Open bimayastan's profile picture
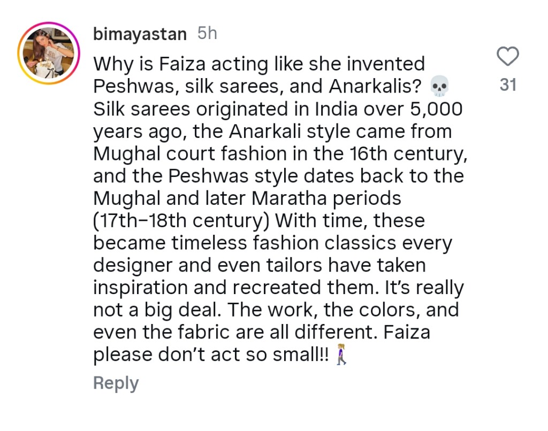This screenshot has width=548, height=431. click(x=48, y=54)
